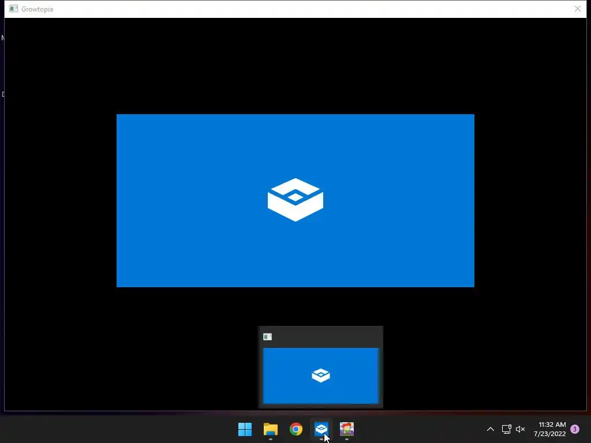Screen dimensions: 591x443
Task: Click the small icon in the preview header
Action: pyautogui.click(x=268, y=337)
